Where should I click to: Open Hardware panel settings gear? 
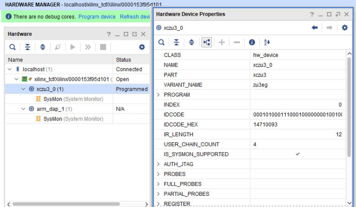coord(142,47)
